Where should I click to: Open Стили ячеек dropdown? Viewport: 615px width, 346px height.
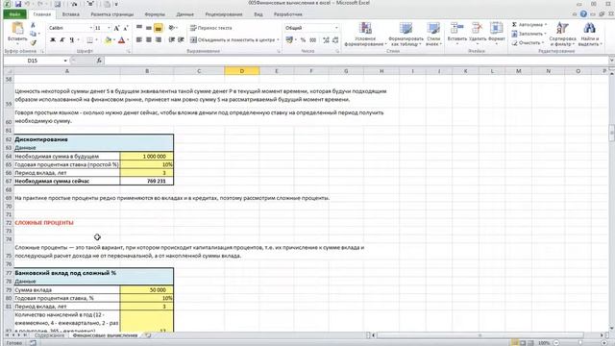click(x=433, y=35)
